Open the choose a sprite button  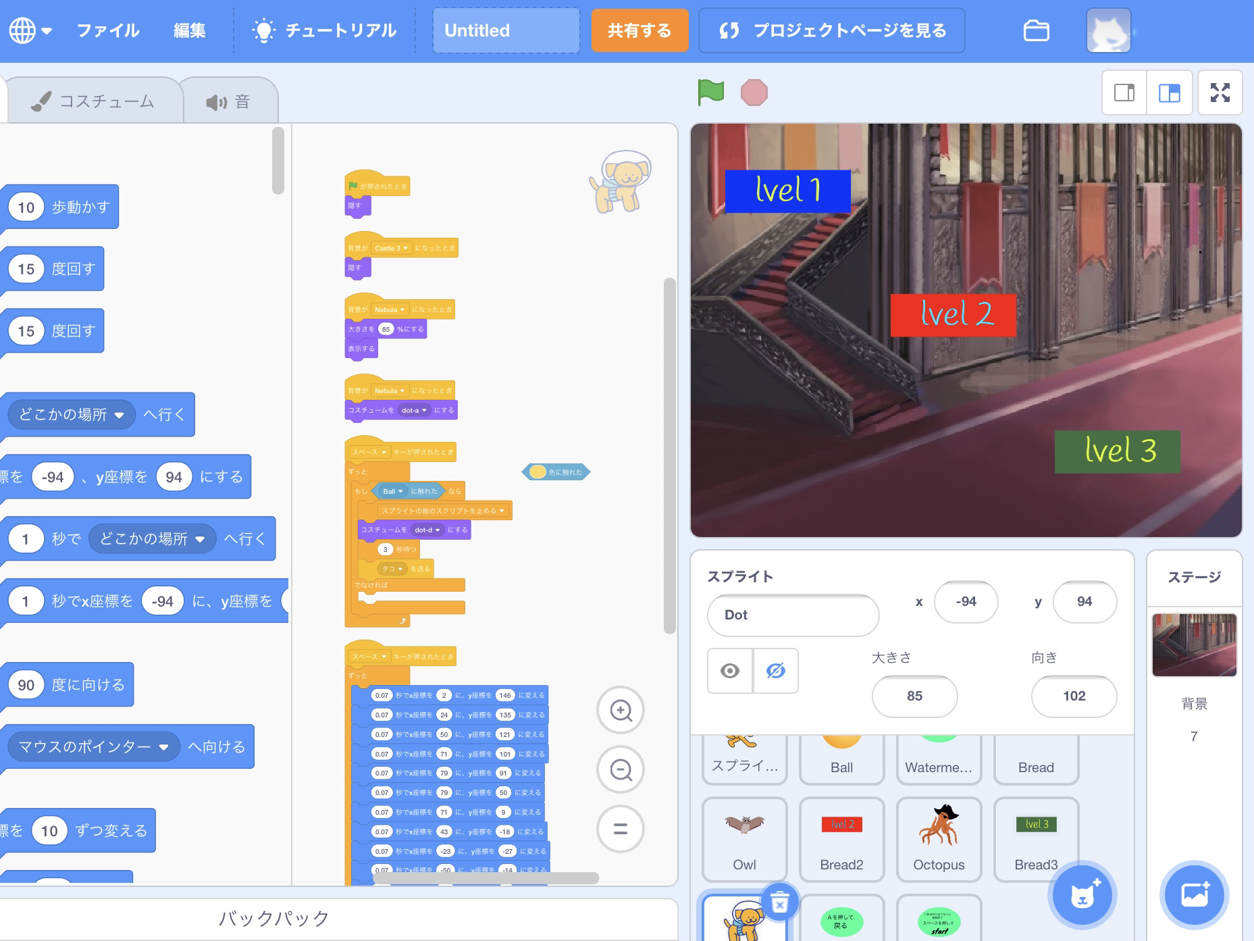coord(1082,895)
